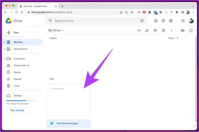Screen dimensions: 199x132
Task: Open Drive settings gear icon
Action: 171,21
